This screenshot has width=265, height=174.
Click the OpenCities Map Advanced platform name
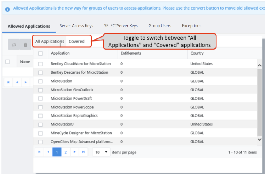point(82,142)
